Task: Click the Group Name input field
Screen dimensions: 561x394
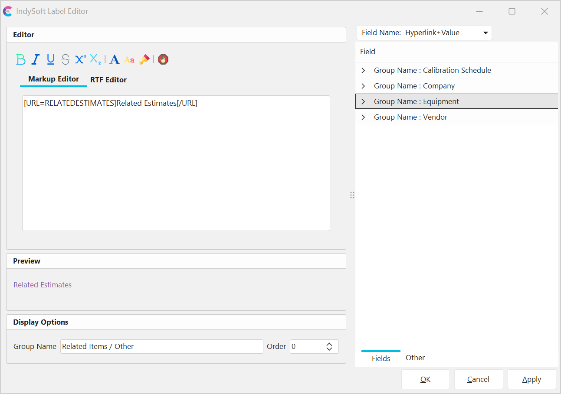Action: [x=161, y=346]
